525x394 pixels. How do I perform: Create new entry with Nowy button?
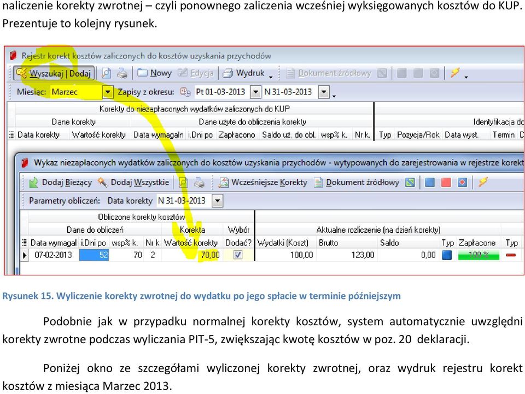click(x=154, y=73)
